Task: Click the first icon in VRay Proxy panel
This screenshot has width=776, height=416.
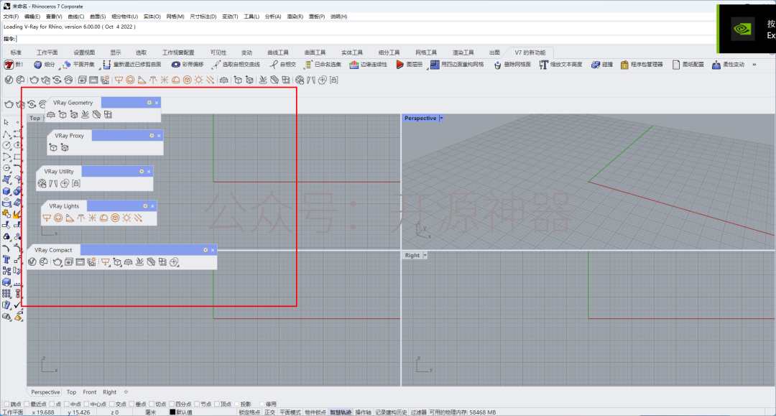Action: pyautogui.click(x=53, y=147)
